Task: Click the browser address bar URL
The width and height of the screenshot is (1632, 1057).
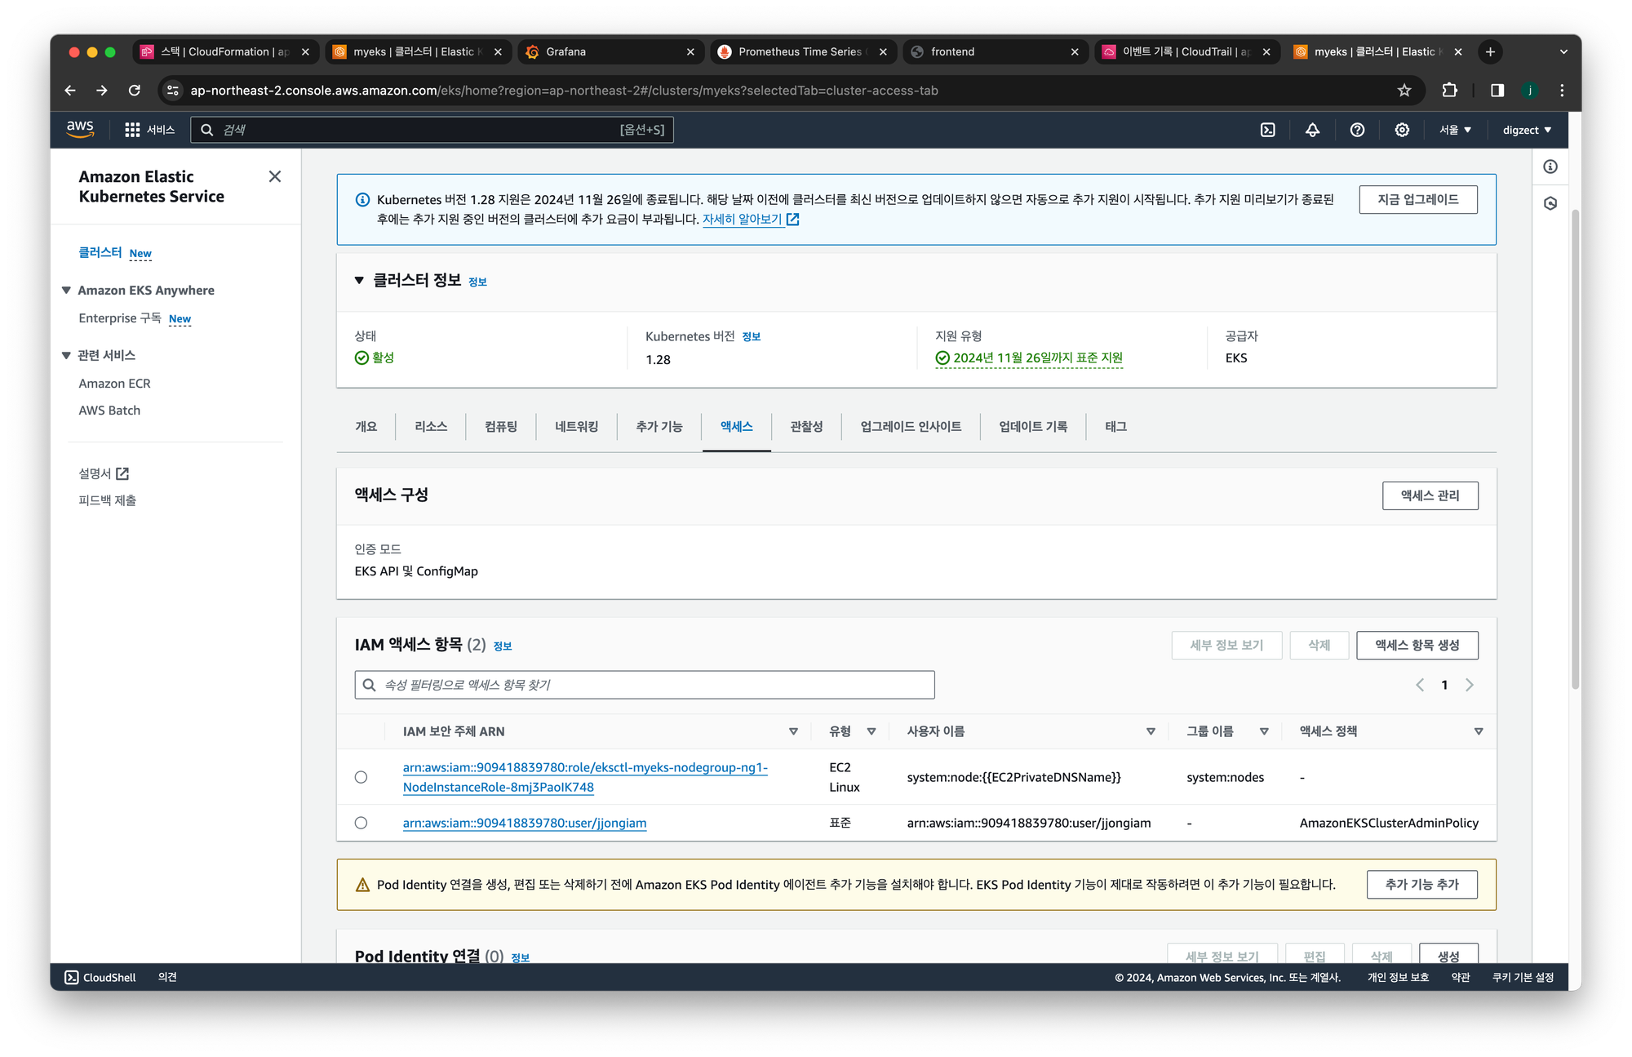Action: (x=565, y=91)
